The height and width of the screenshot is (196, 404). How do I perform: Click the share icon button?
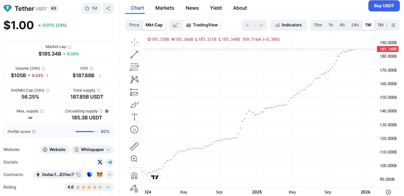point(108,8)
